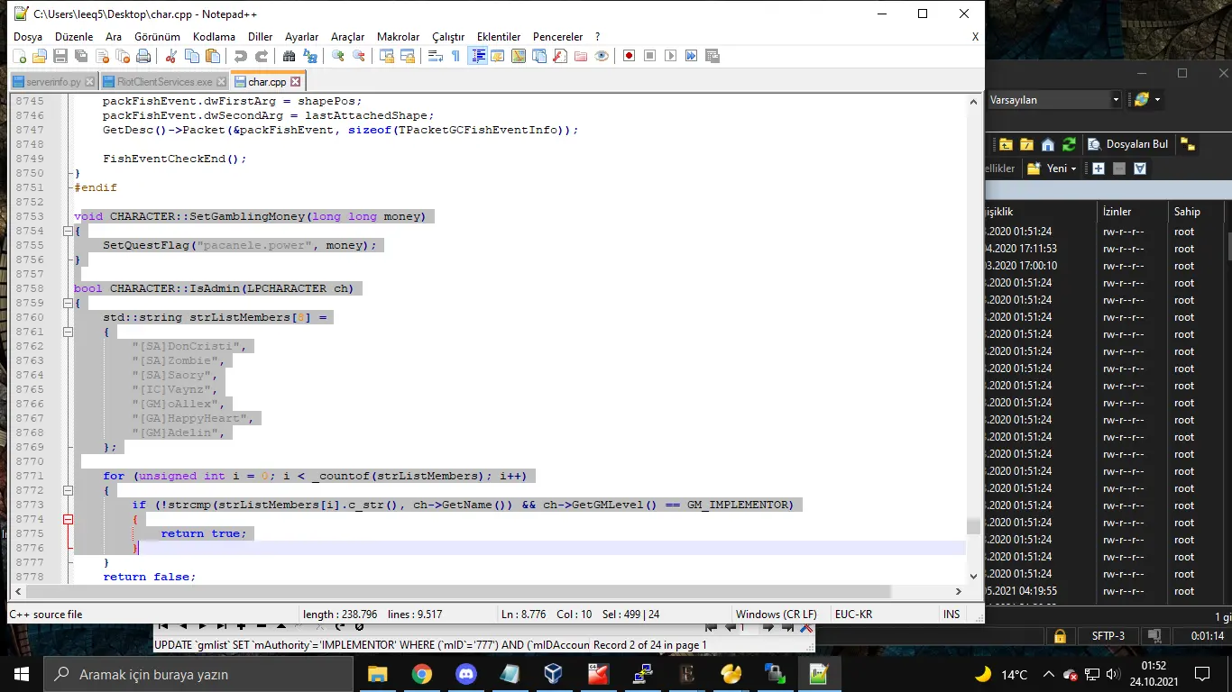Open the Makrolar menu
The image size is (1232, 692).
tap(398, 37)
